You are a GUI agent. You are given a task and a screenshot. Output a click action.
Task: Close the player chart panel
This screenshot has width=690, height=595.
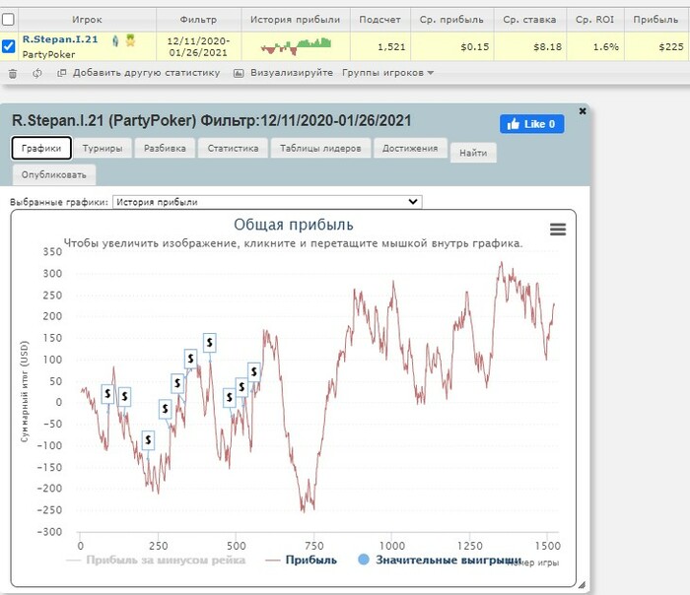coord(583,110)
